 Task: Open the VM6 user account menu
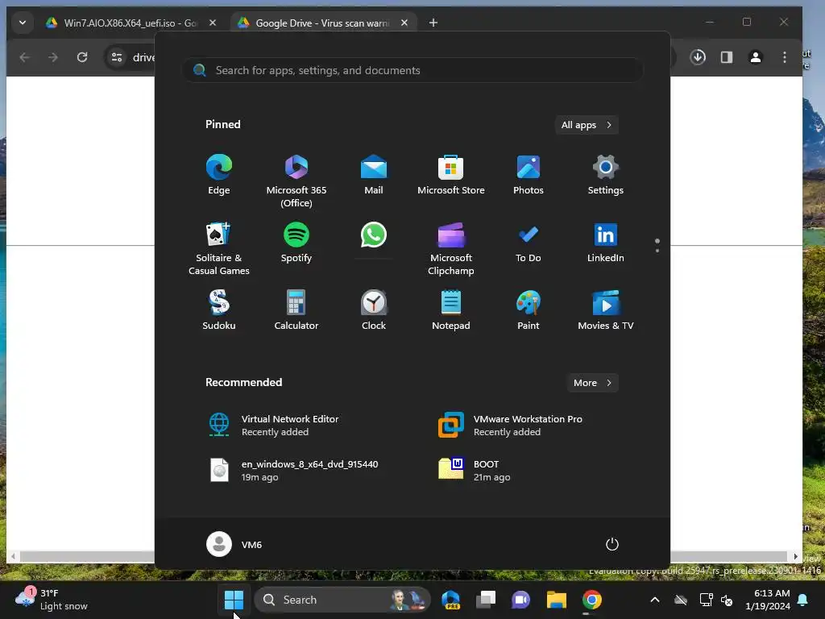click(x=234, y=544)
